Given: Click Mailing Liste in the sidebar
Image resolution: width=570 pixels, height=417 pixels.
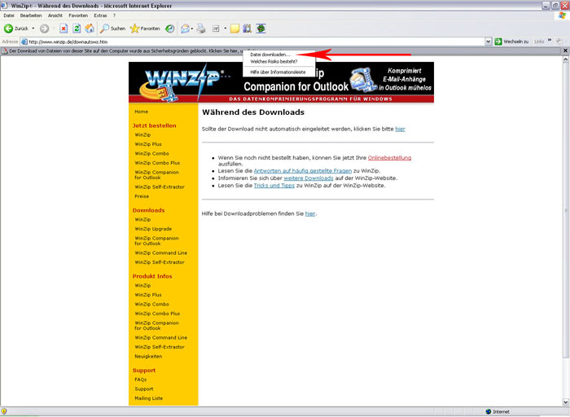Looking at the screenshot, I should (149, 398).
